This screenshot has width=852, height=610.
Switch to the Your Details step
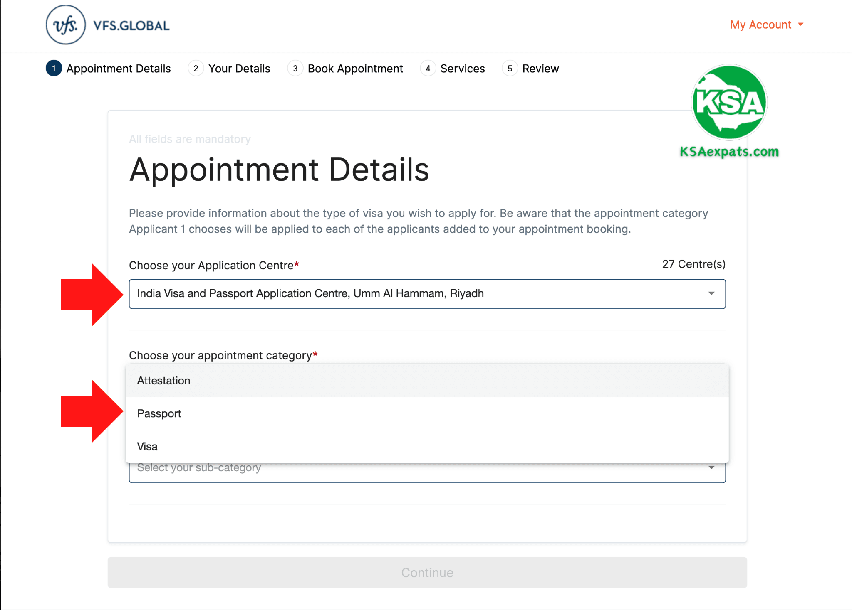click(239, 69)
